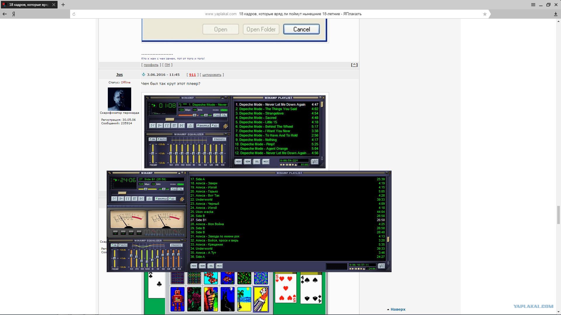Click the 16K band slider in front equalizer
The width and height of the screenshot is (561, 315).
[x=179, y=258]
